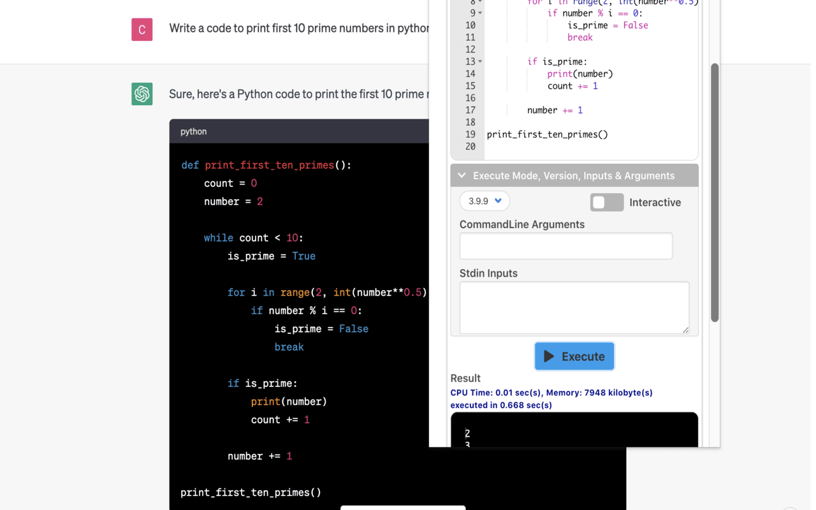Click 'is_prime = True' in chat code
Image resolution: width=816 pixels, height=510 pixels.
[272, 256]
